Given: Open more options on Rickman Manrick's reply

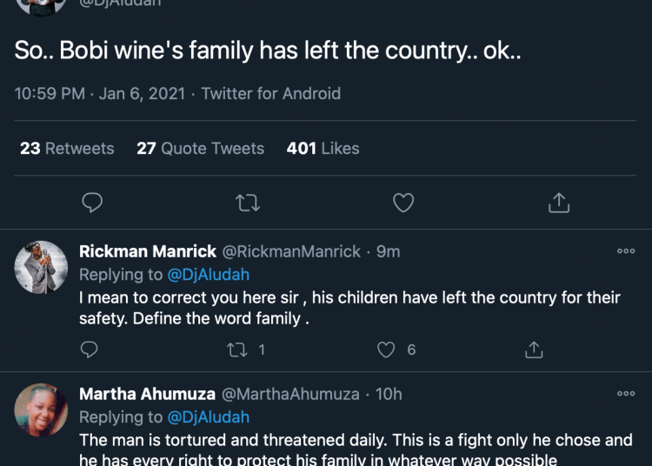Looking at the screenshot, I should tap(626, 251).
